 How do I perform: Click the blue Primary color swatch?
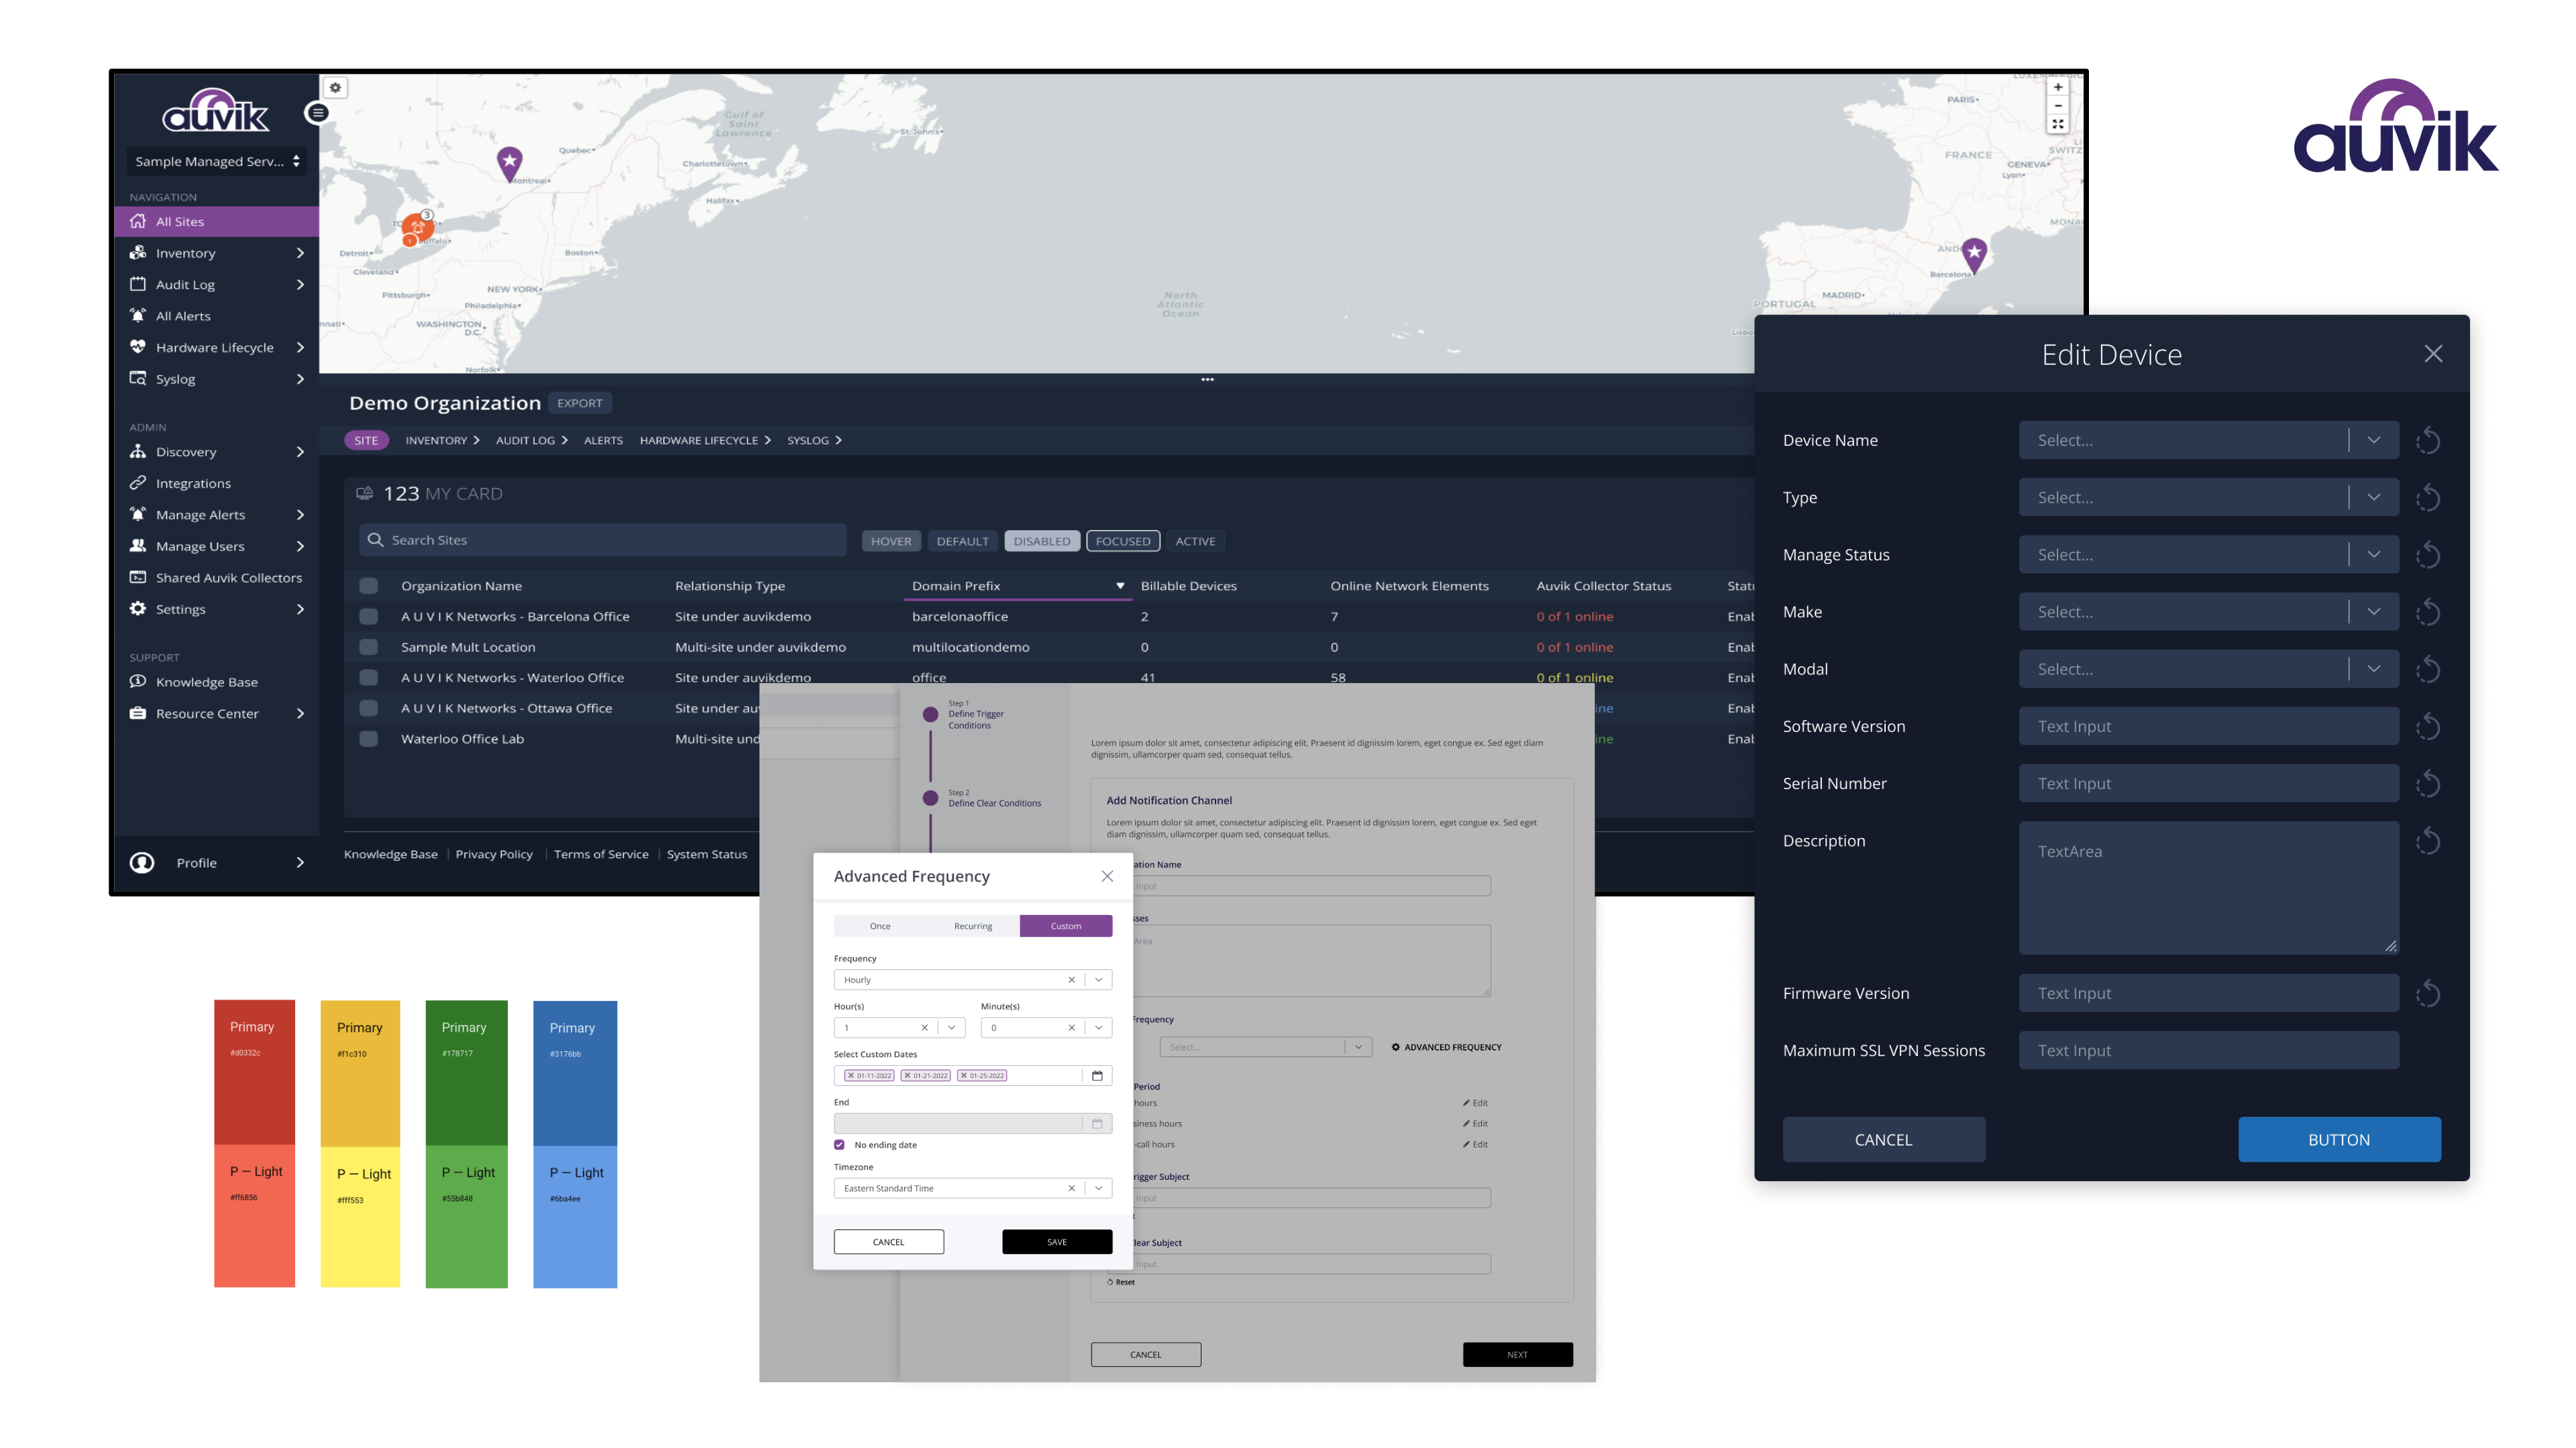coord(575,1073)
